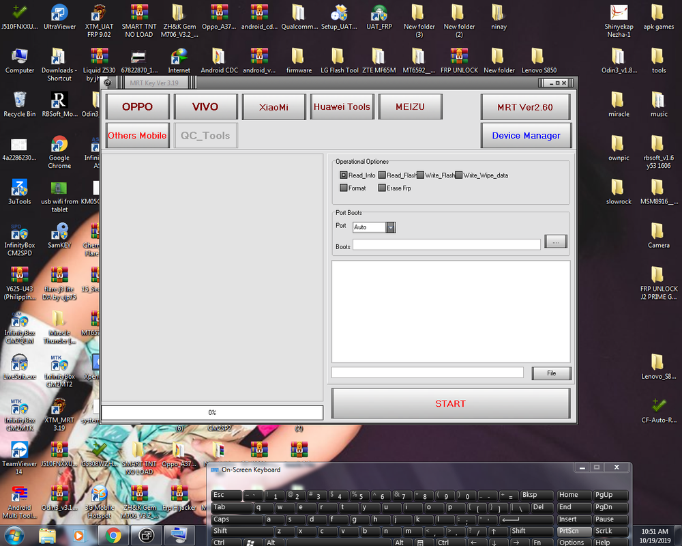Open the Recycle Bin icon
Image resolution: width=682 pixels, height=546 pixels.
coord(20,104)
